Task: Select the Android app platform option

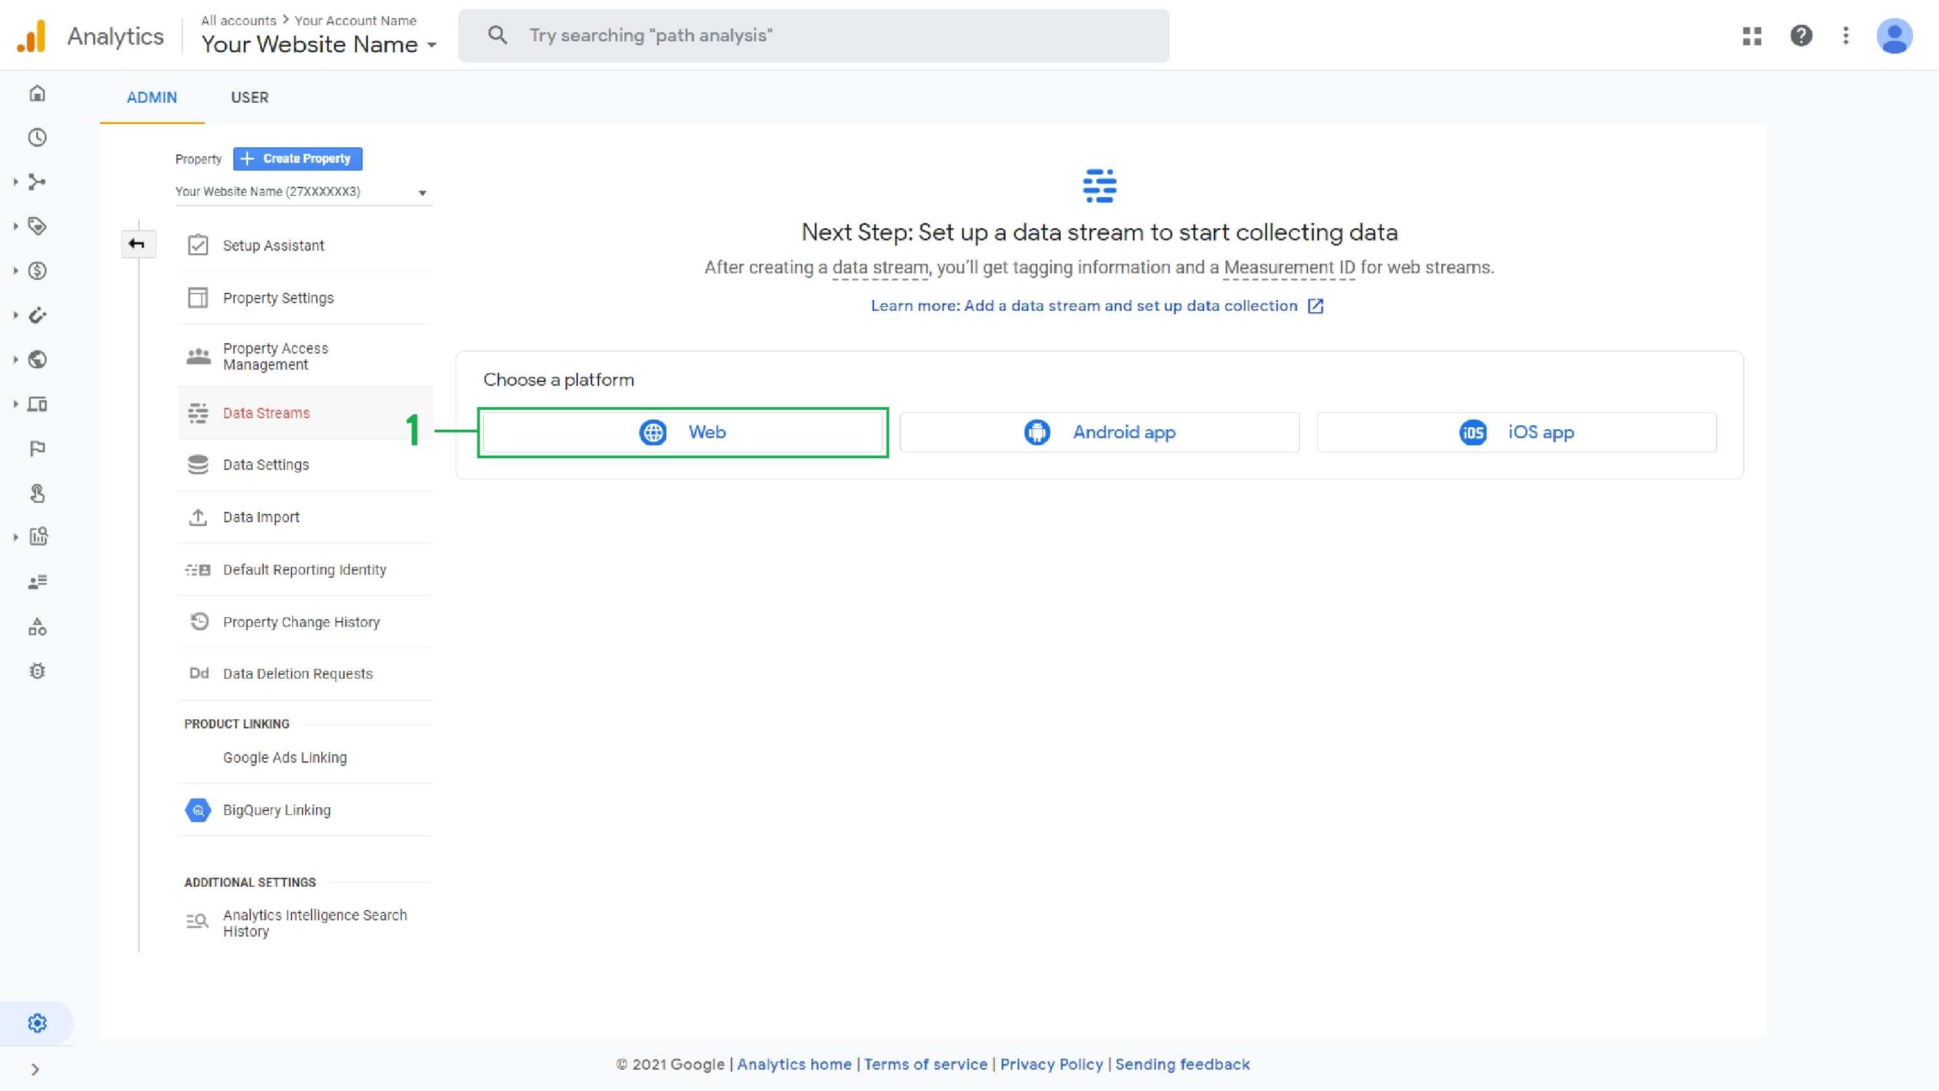Action: coord(1098,432)
